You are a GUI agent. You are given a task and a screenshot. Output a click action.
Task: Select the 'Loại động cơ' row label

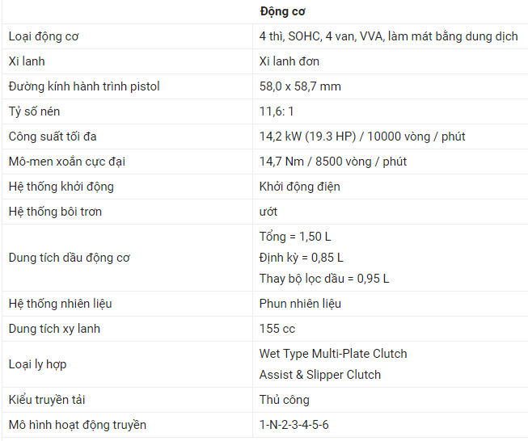[x=44, y=36]
